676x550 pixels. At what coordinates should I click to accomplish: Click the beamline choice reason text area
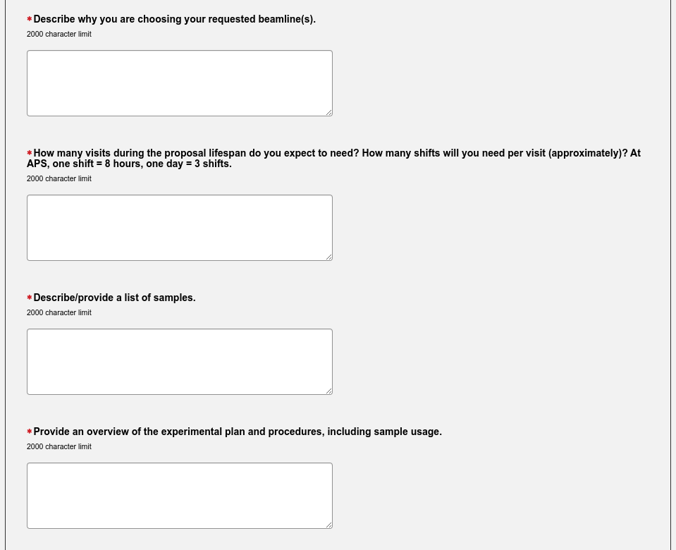click(179, 83)
